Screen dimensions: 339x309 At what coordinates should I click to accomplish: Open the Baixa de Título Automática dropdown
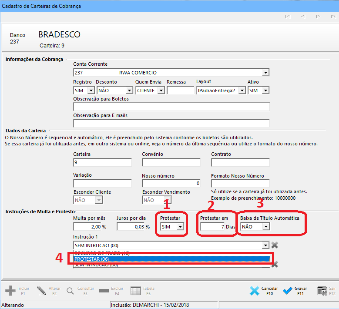point(266,227)
